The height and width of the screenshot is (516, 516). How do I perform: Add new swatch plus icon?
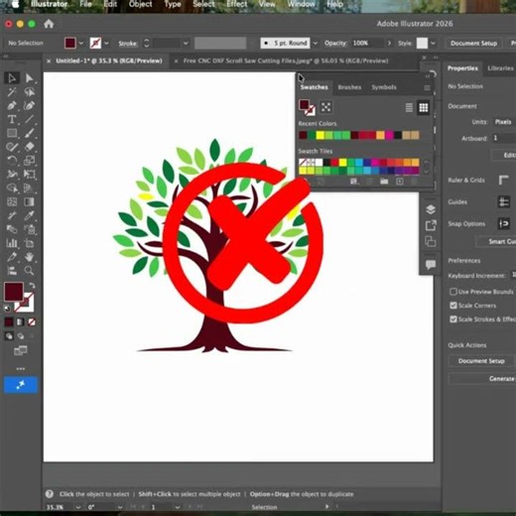click(x=400, y=182)
